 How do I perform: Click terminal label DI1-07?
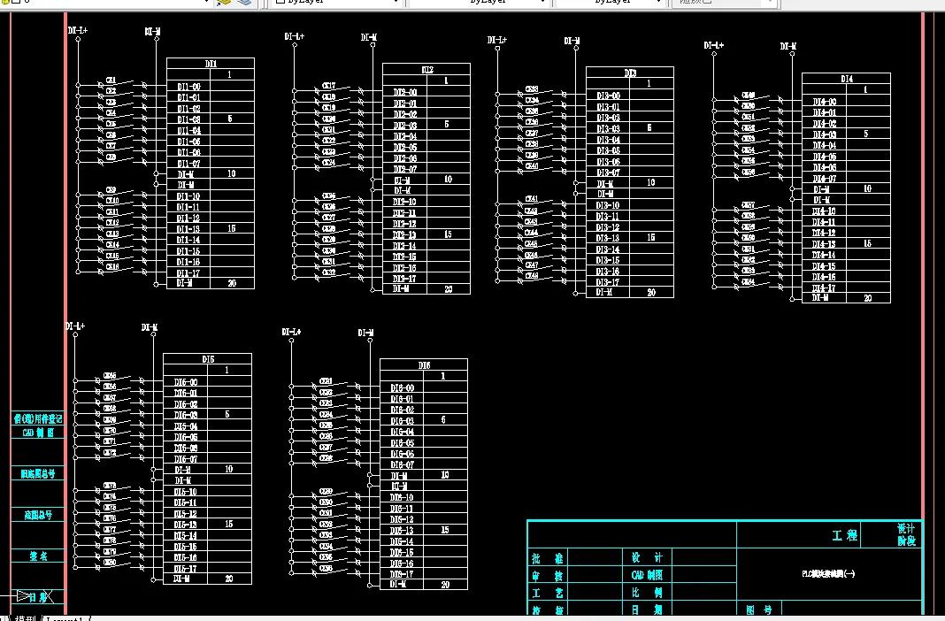188,164
